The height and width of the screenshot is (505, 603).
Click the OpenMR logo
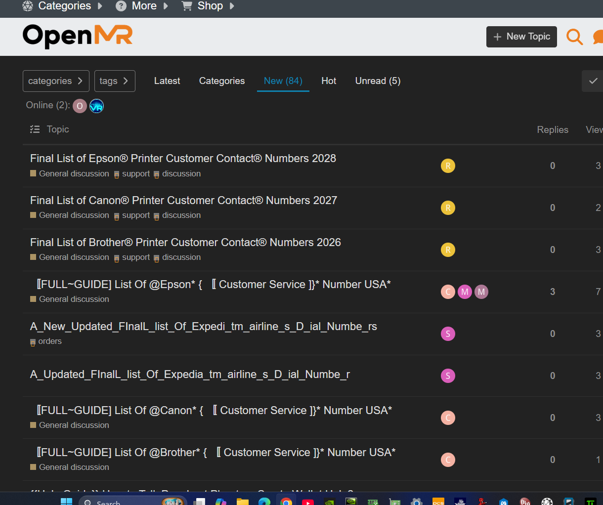click(x=78, y=37)
